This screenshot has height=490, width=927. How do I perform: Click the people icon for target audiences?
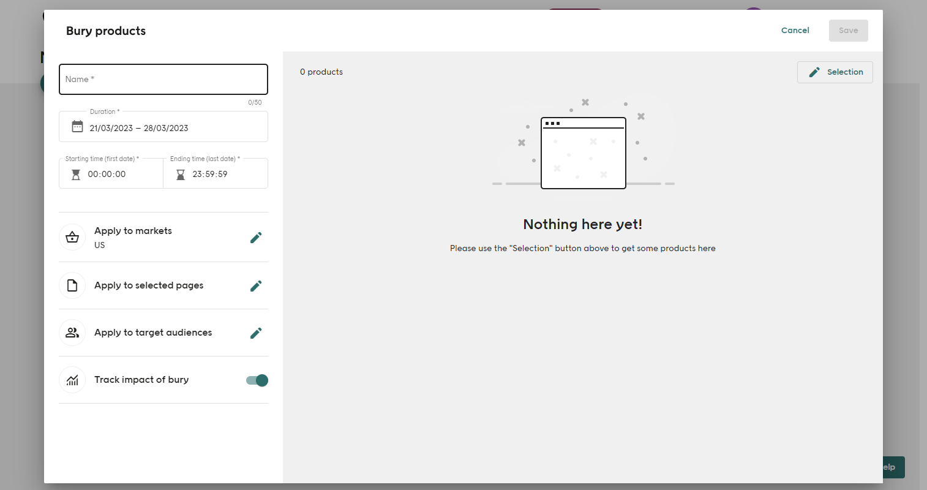pos(72,333)
